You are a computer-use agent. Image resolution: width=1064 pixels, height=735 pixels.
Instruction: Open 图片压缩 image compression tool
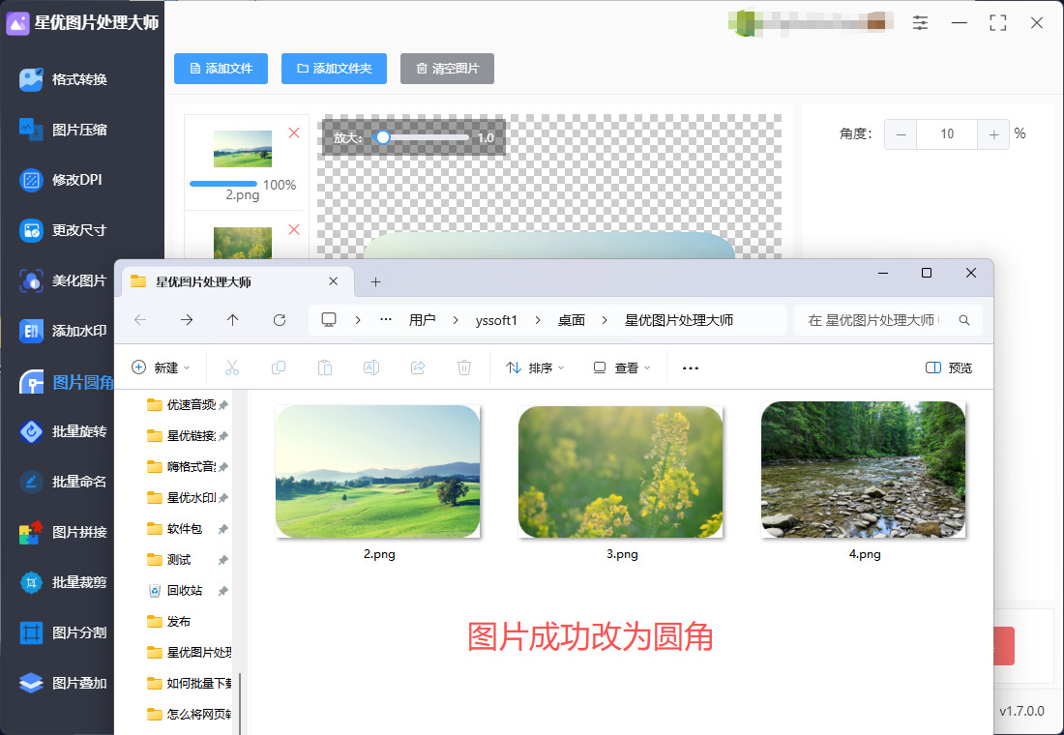pyautogui.click(x=63, y=130)
